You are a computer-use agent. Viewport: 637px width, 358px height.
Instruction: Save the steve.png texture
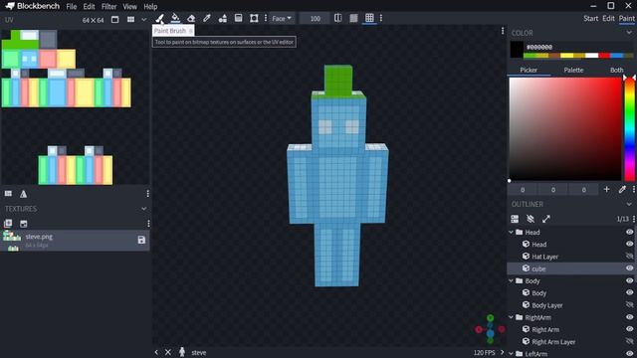[x=141, y=241]
